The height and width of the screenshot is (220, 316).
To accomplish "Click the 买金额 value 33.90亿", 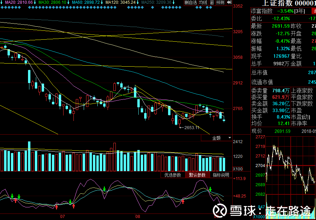I will [x=281, y=110].
